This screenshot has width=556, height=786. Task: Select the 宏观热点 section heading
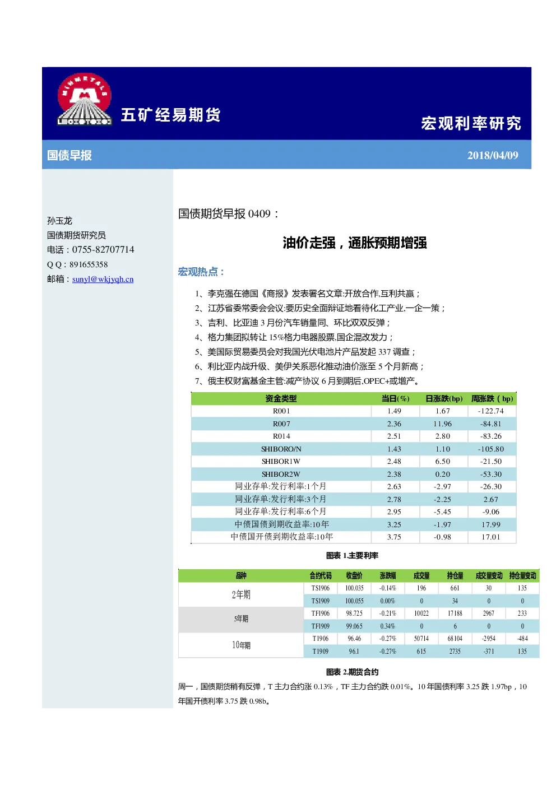[201, 272]
